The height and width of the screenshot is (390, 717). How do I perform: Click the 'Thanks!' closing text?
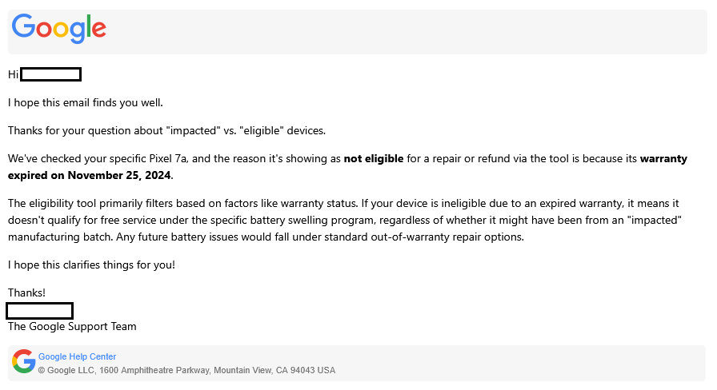(26, 292)
